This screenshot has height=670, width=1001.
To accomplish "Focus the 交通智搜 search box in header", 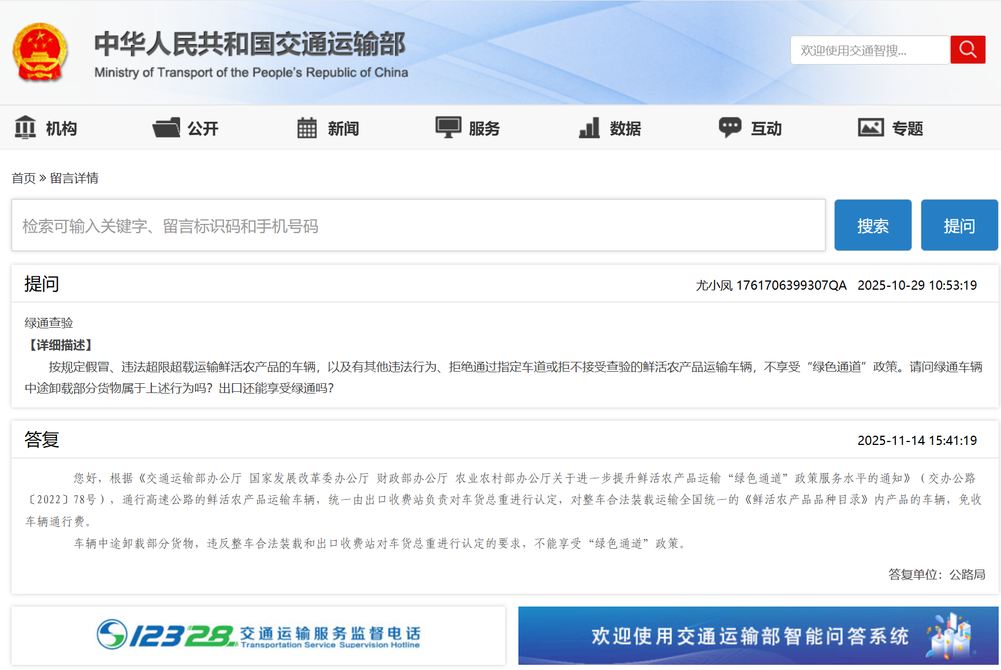I will point(869,50).
